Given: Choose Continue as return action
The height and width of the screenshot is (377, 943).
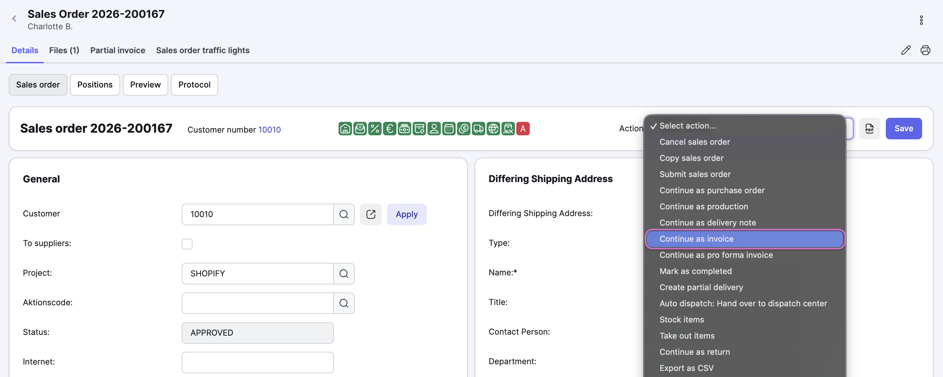Looking at the screenshot, I should pos(744,352).
